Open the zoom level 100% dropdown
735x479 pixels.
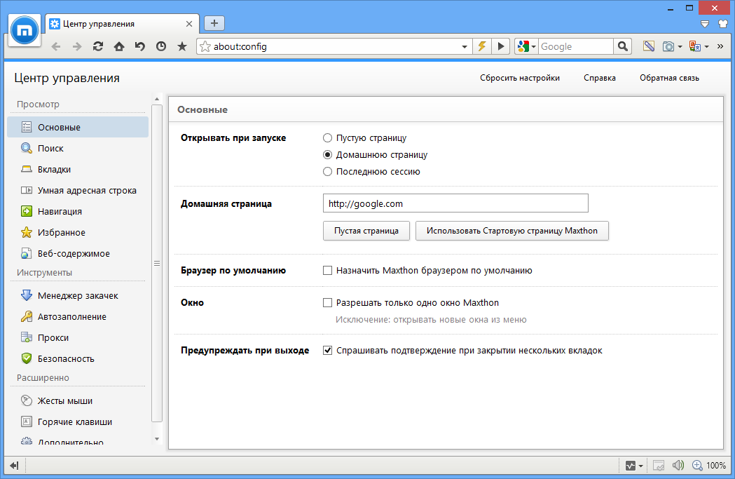[x=708, y=465]
